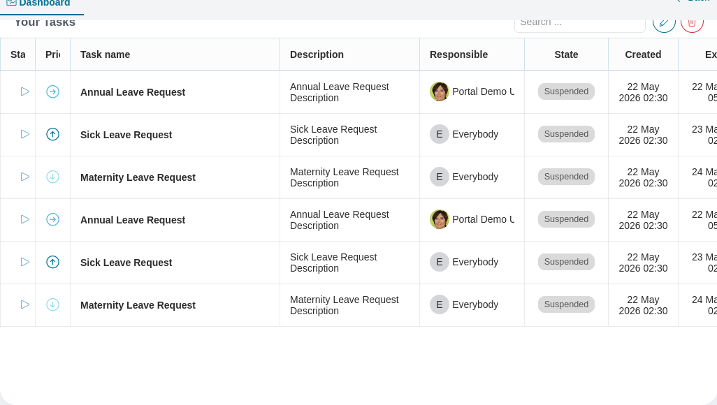Image resolution: width=717 pixels, height=405 pixels.
Task: Click the Priority column header
Action: 52,54
